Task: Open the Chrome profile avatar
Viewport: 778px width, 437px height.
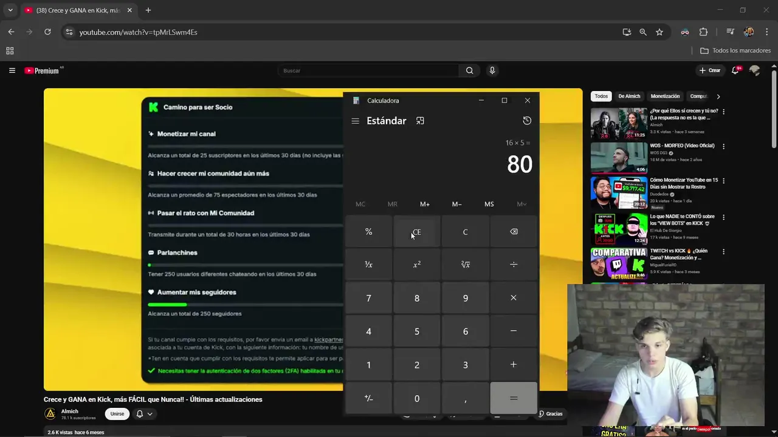Action: tap(749, 32)
